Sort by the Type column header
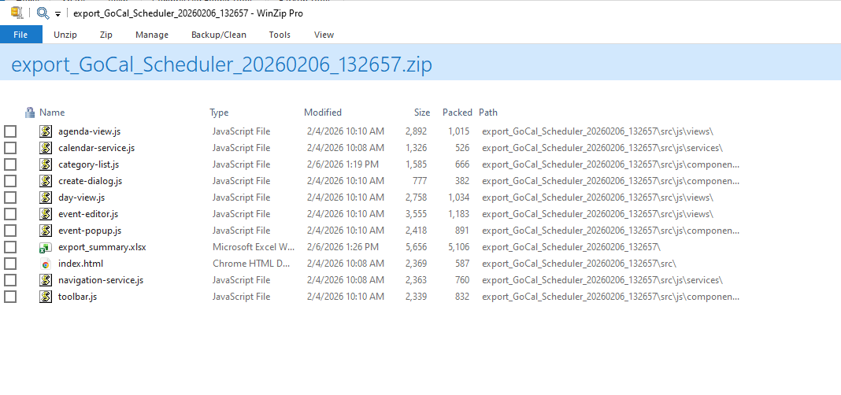Image resolution: width=841 pixels, height=395 pixels. point(219,113)
